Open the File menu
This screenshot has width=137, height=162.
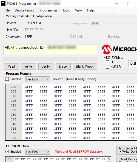click(x=7, y=10)
